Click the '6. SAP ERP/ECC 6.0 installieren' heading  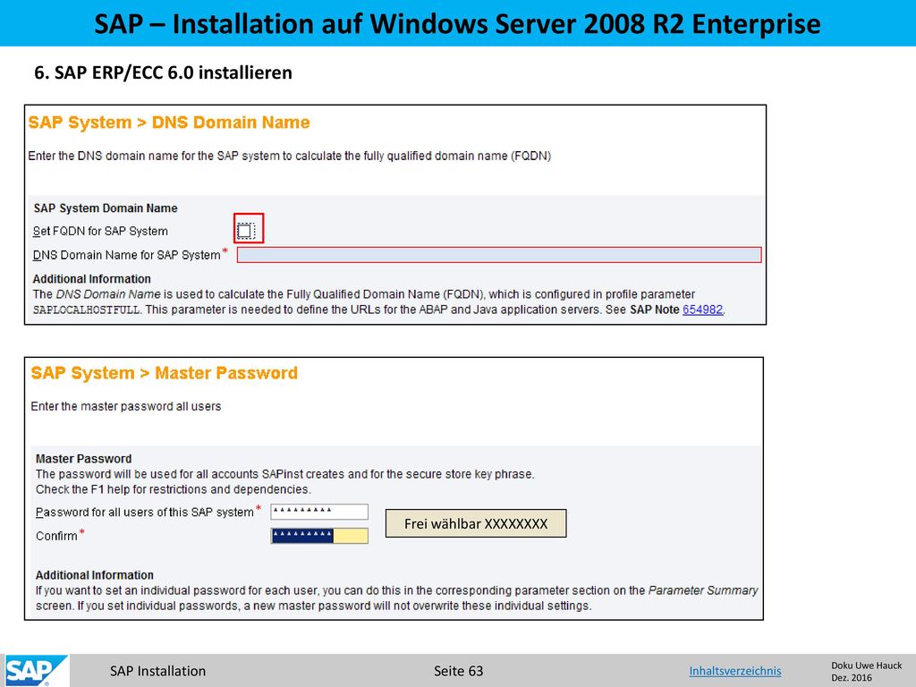coord(163,72)
